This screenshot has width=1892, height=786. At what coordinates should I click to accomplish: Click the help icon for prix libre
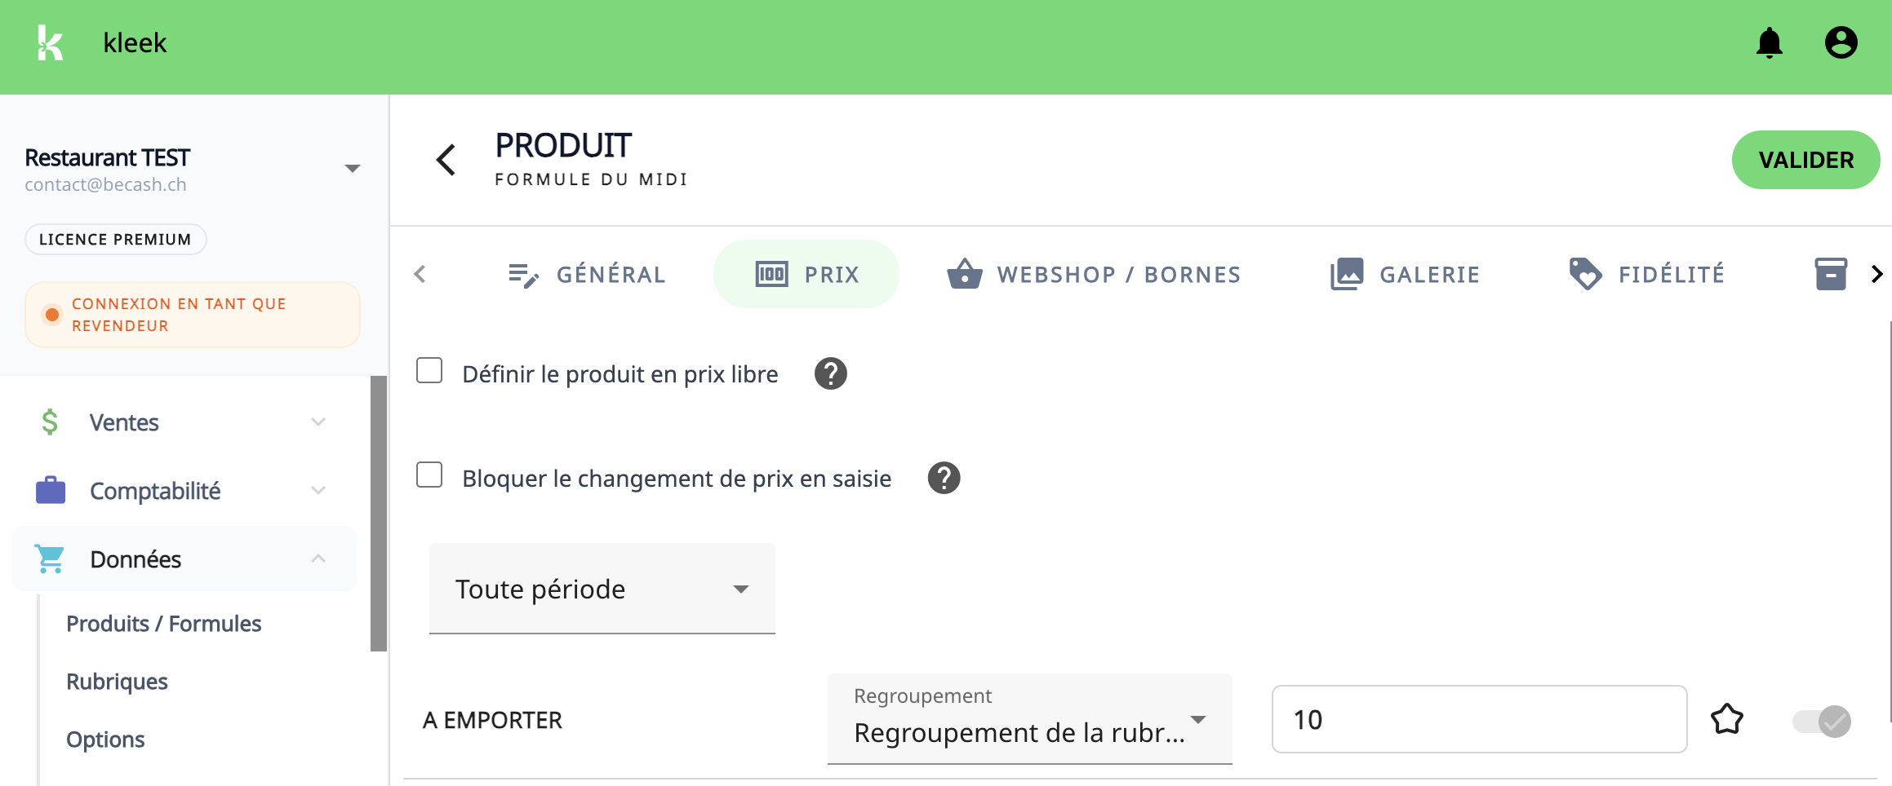(830, 374)
